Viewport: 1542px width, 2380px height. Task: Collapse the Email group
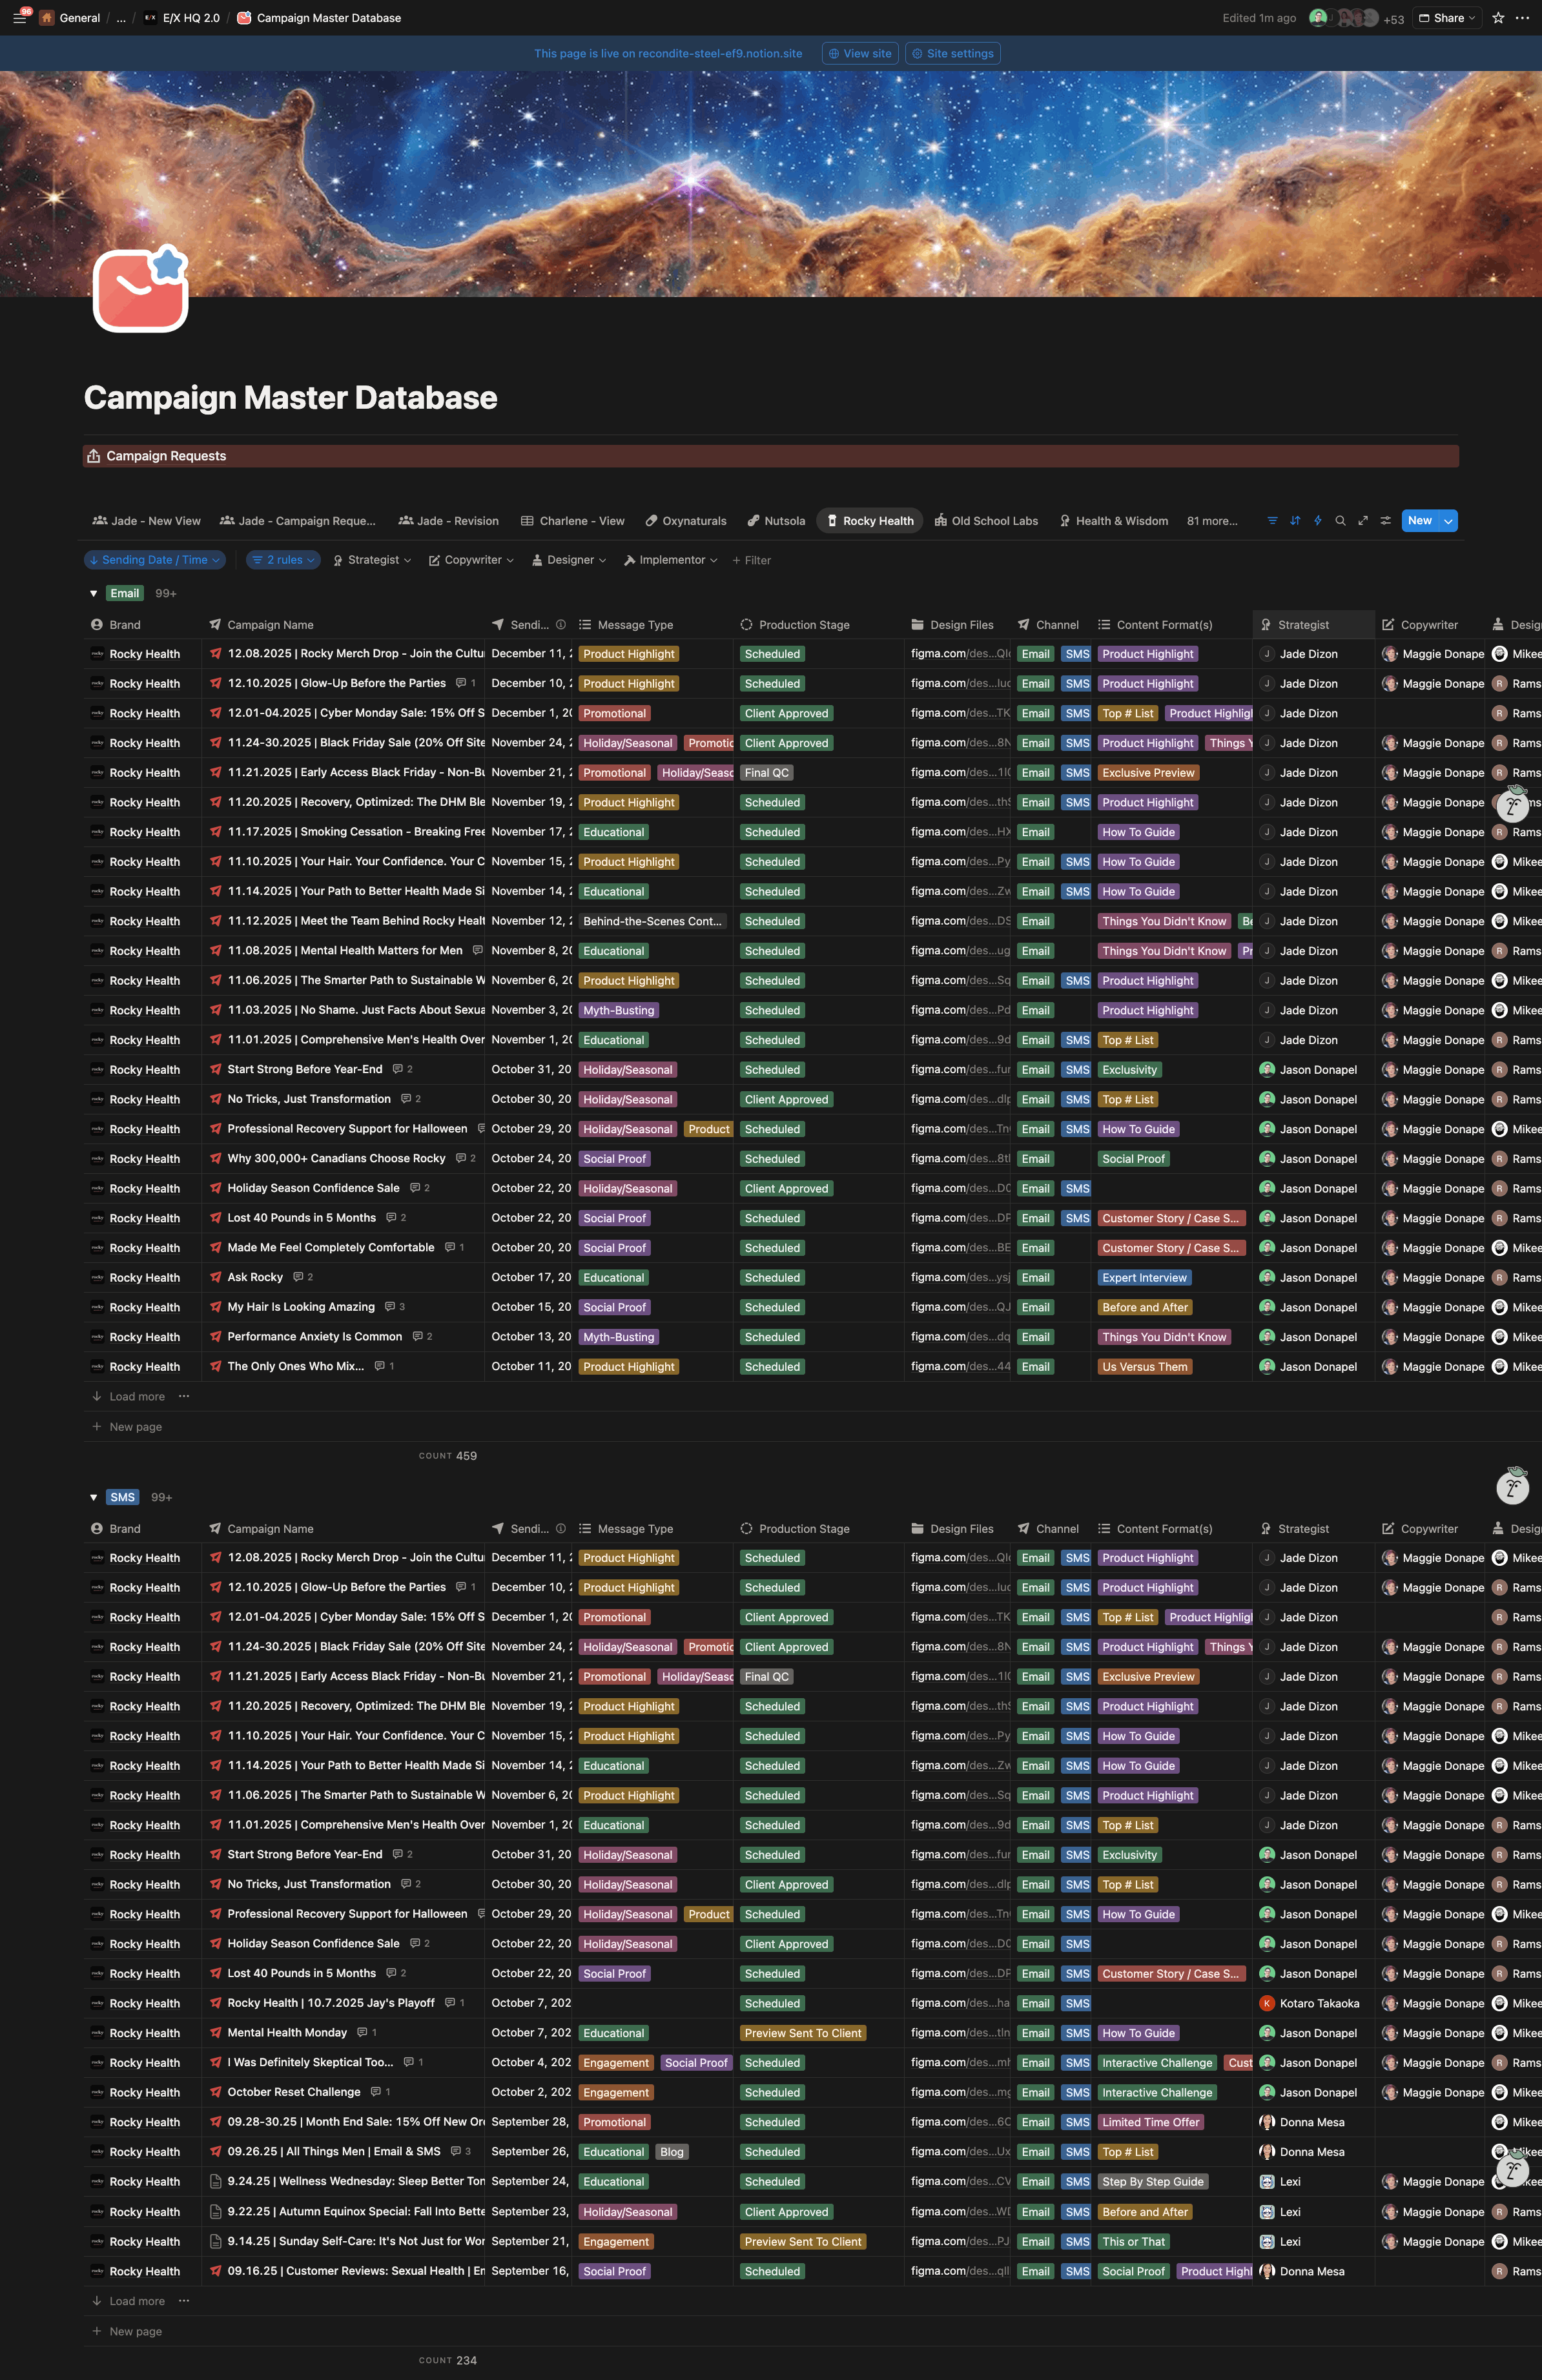click(x=94, y=594)
